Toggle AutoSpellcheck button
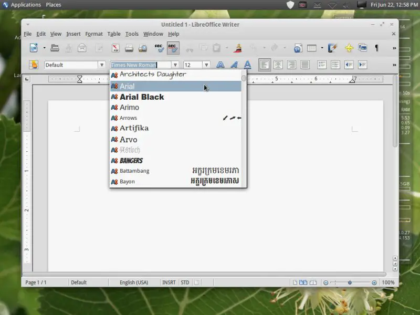 173,48
